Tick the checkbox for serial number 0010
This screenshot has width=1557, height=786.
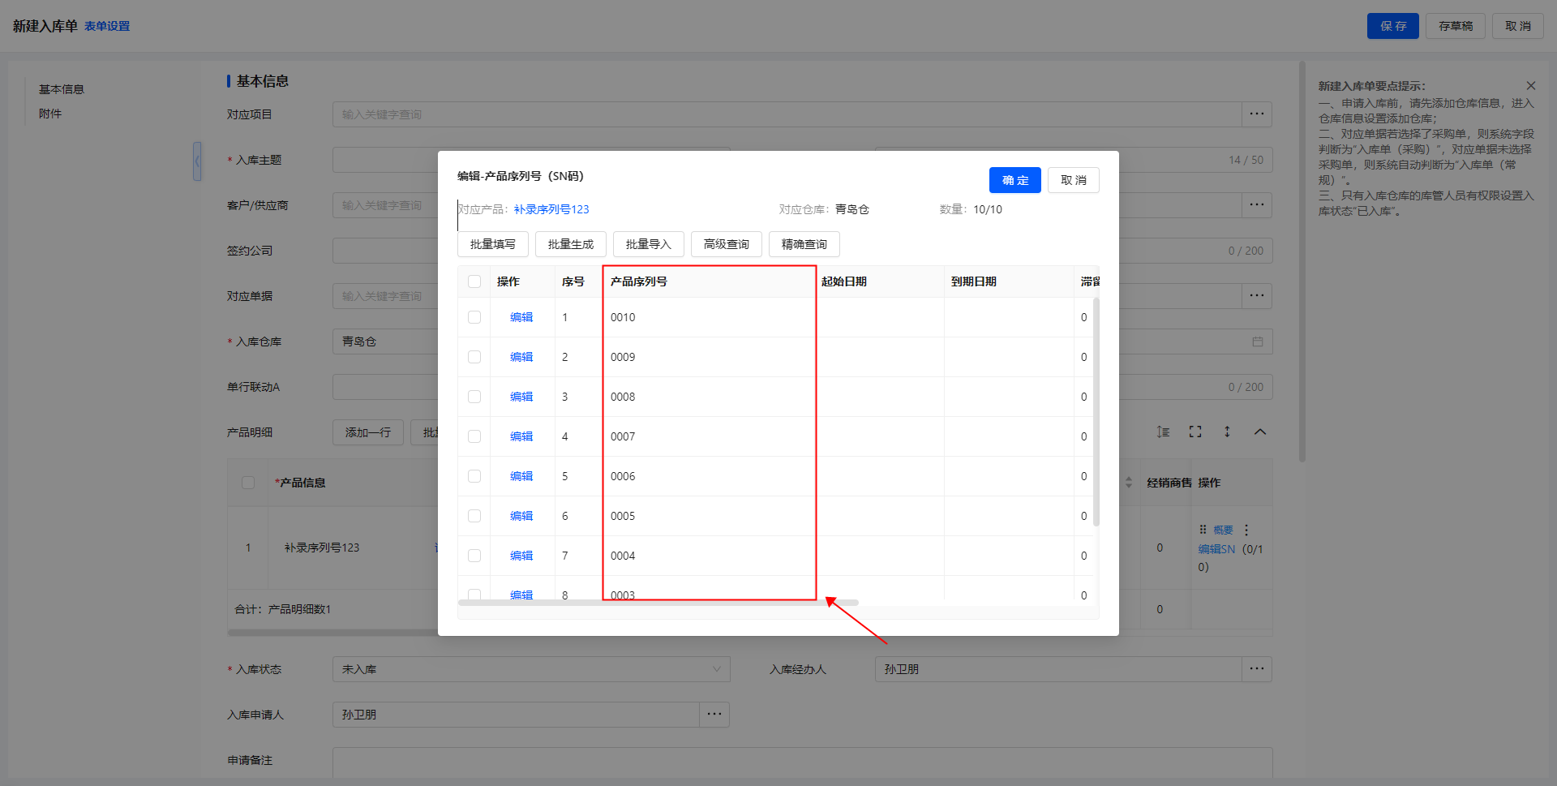[474, 317]
